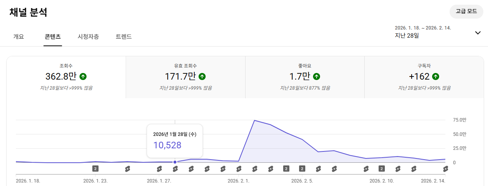Show the 좋아요 metric chart
The width and height of the screenshot is (488, 186).
[x=305, y=77]
